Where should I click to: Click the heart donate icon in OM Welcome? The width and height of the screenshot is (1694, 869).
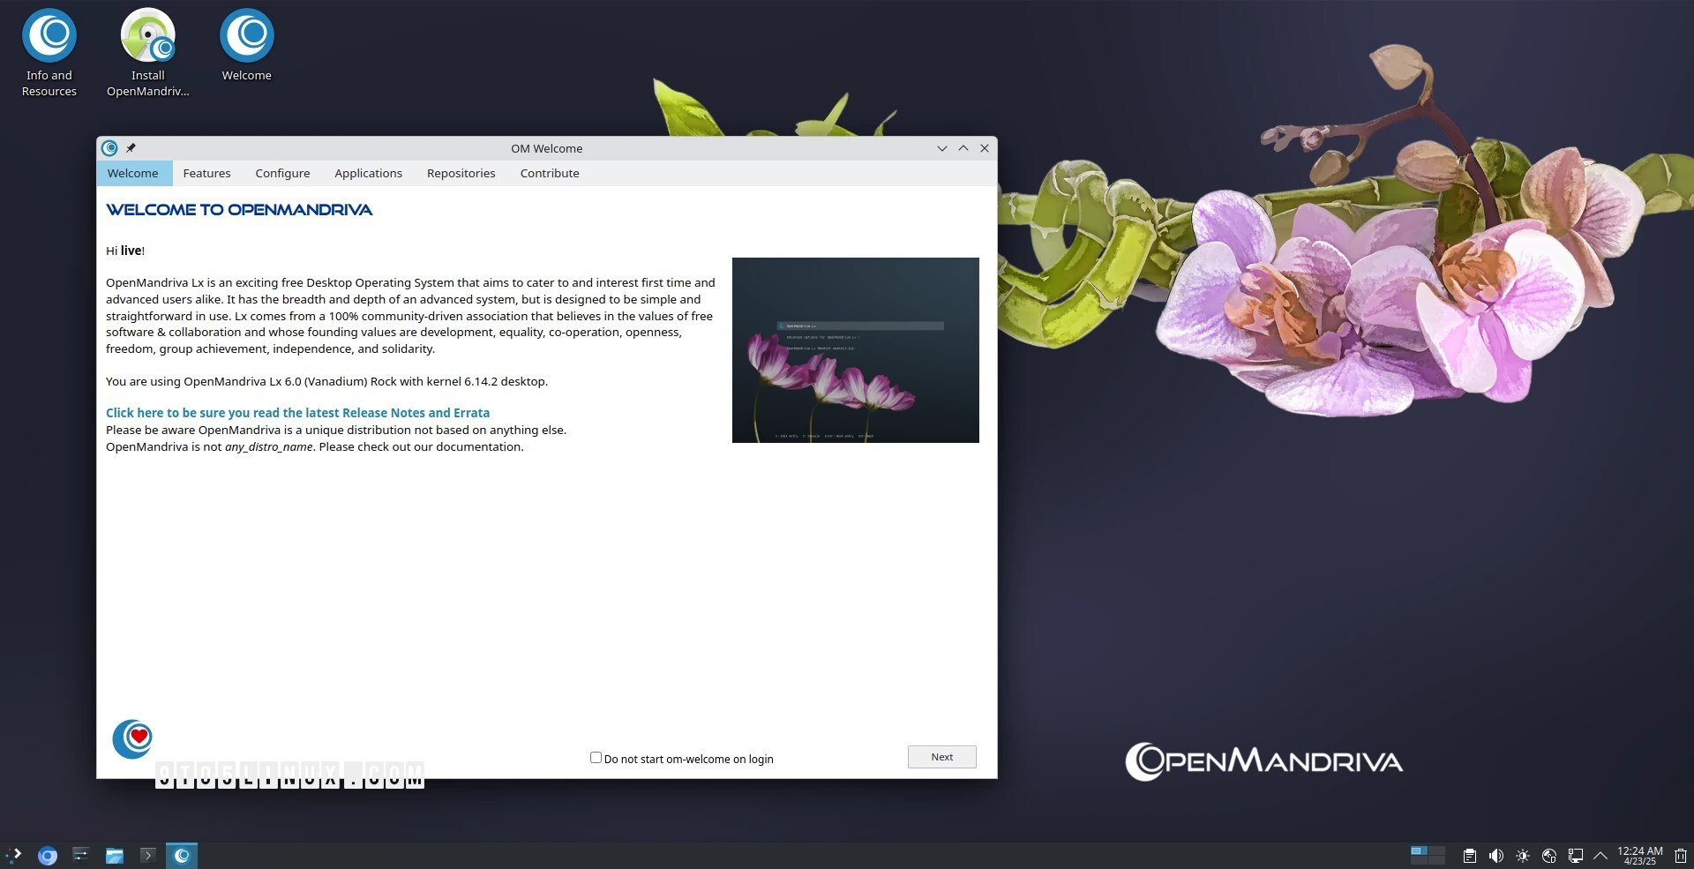tap(132, 738)
